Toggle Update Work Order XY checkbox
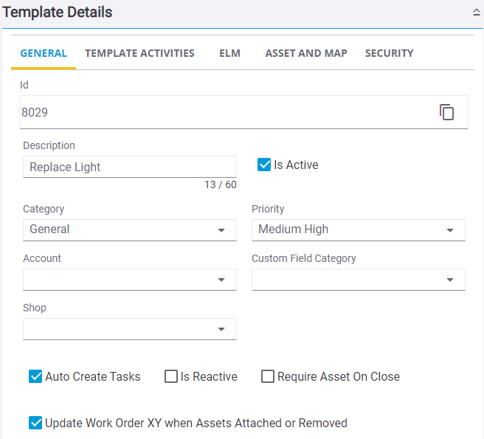This screenshot has width=484, height=439. pos(35,423)
